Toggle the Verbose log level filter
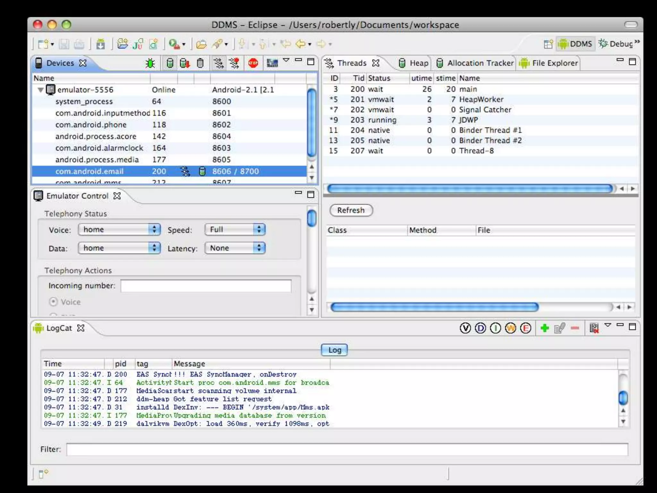The height and width of the screenshot is (493, 657). pos(465,328)
